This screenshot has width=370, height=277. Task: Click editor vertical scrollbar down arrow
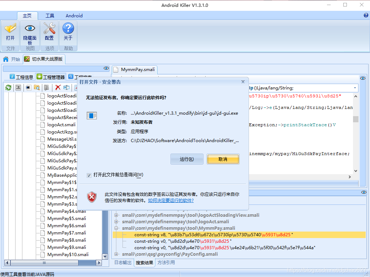[356, 171]
